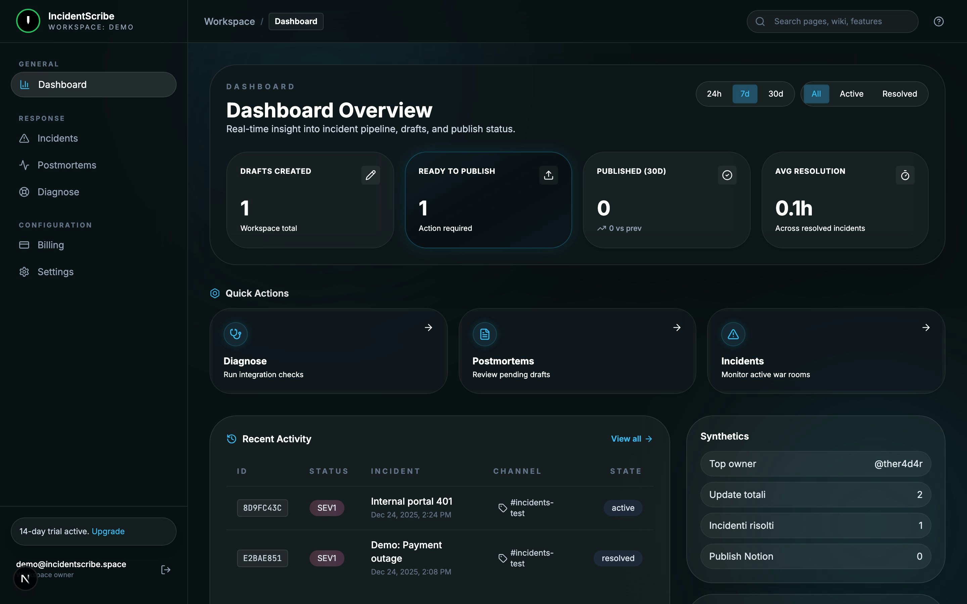Select the 30d time range
This screenshot has width=967, height=604.
775,94
